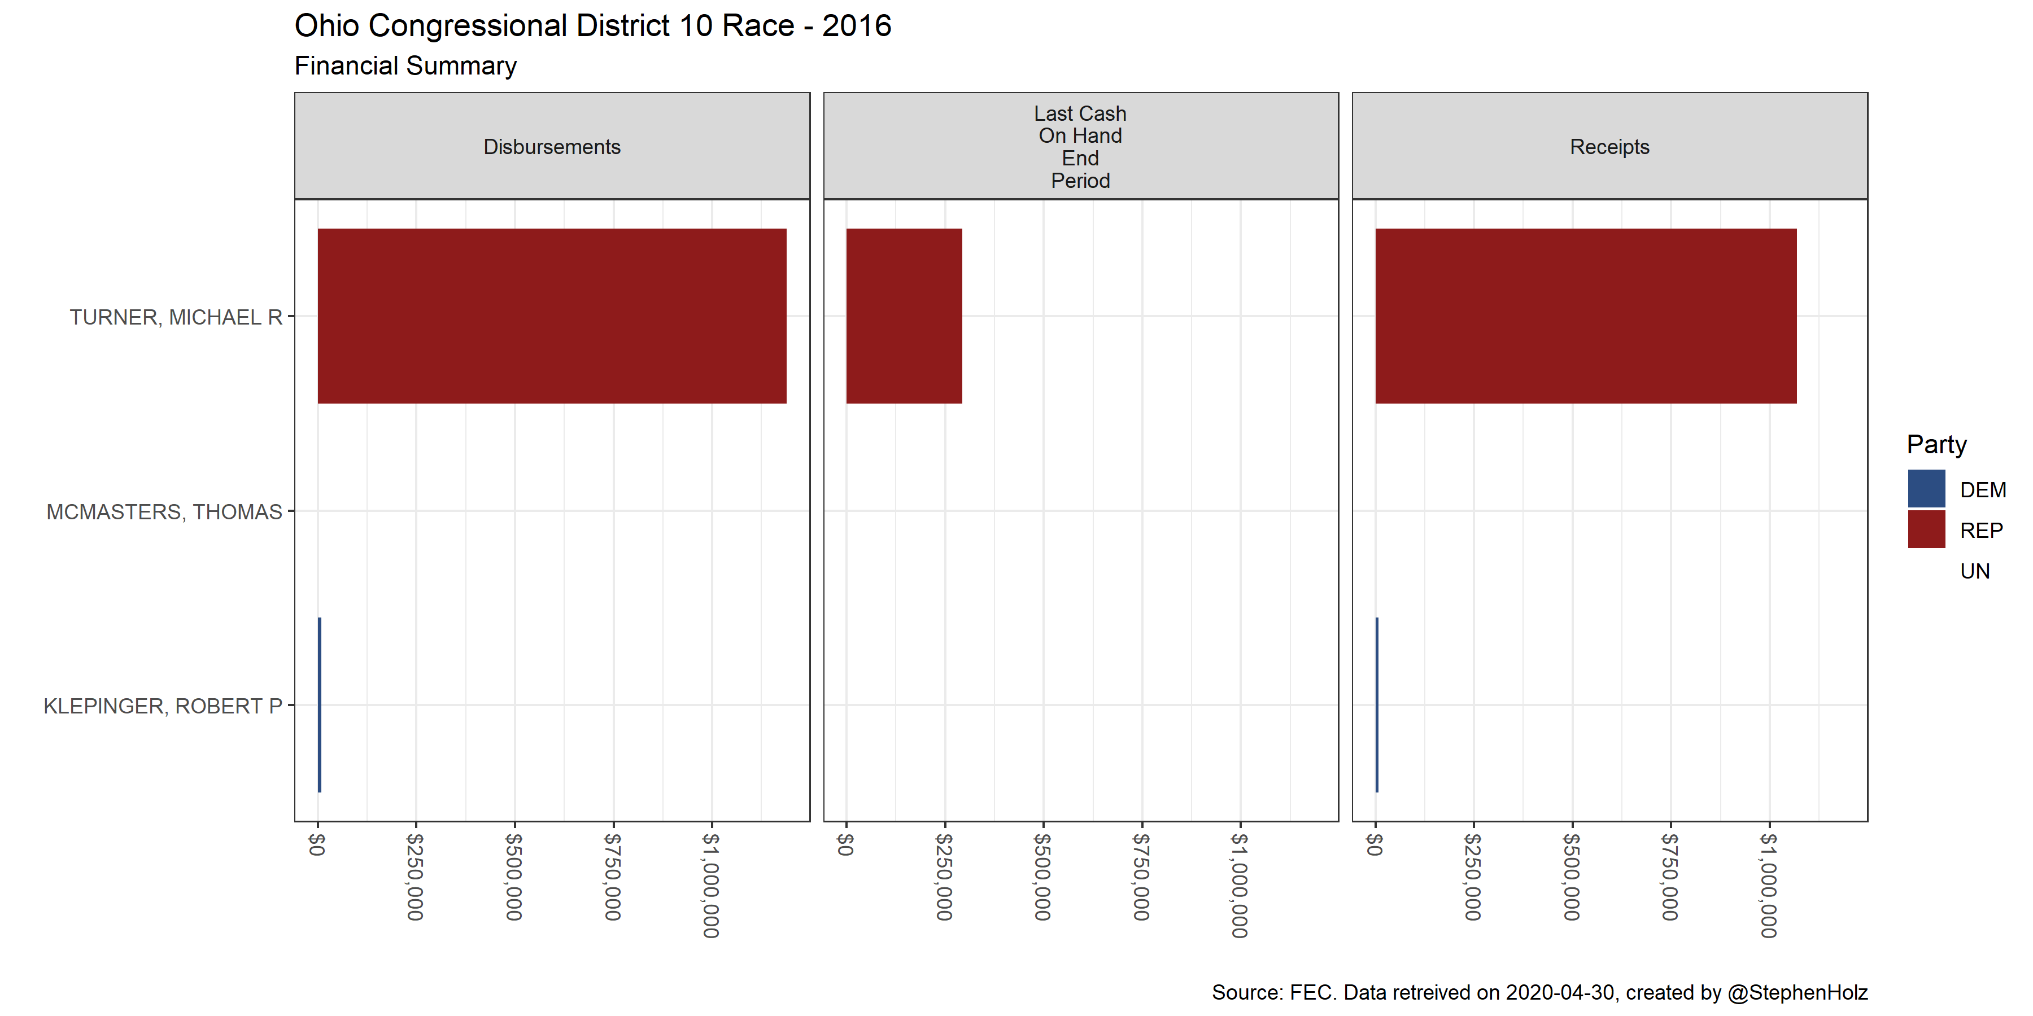
Task: Select Last Cash On Hand panel header
Action: click(1080, 147)
